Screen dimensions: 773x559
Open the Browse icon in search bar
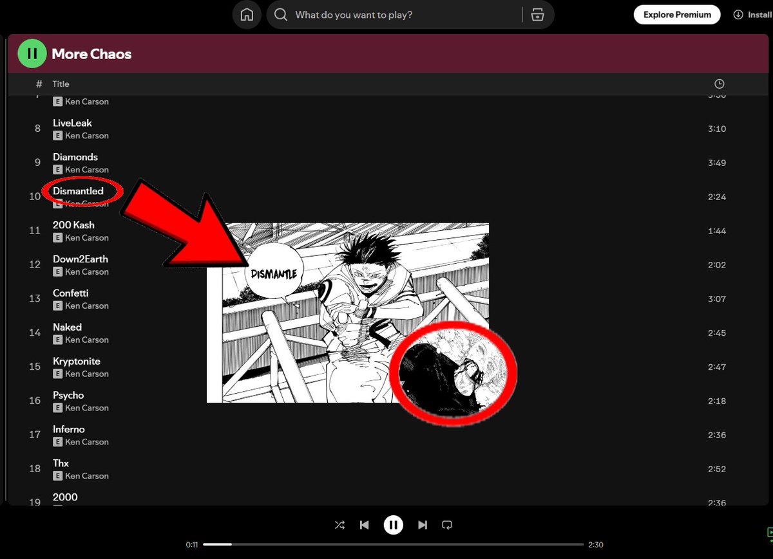[x=537, y=15]
